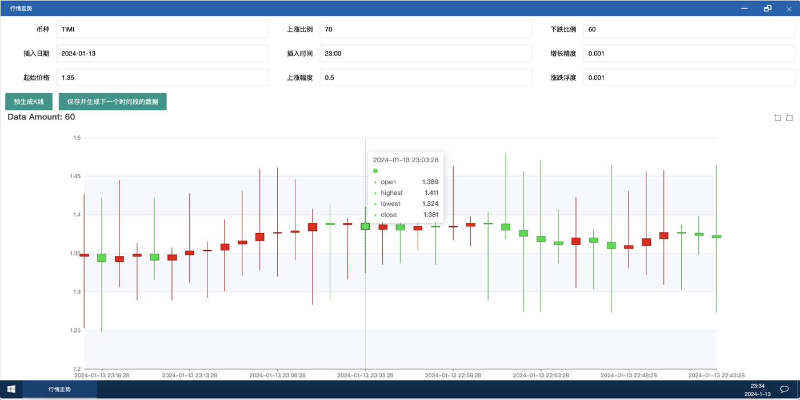Click the y-axis label 1.3
800x400 pixels.
pos(77,291)
